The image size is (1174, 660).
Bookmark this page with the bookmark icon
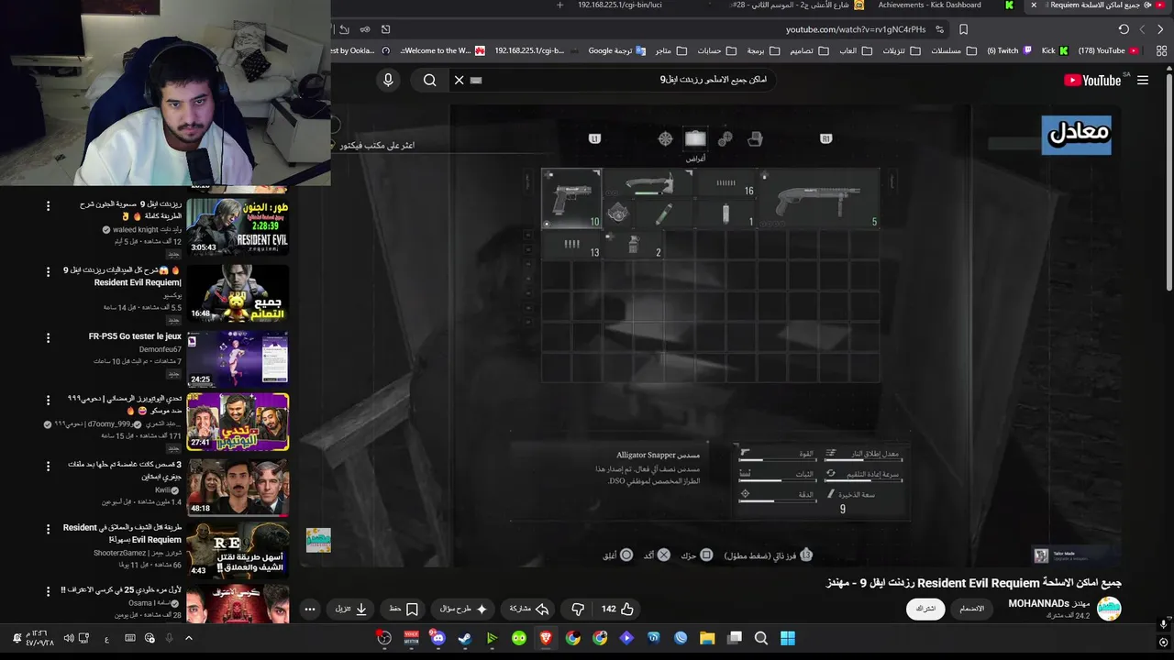coord(963,29)
